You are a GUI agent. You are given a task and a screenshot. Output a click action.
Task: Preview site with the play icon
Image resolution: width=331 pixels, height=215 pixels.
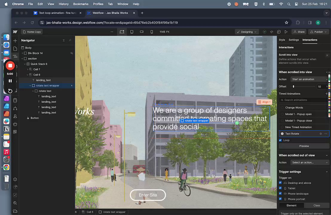tap(286, 32)
